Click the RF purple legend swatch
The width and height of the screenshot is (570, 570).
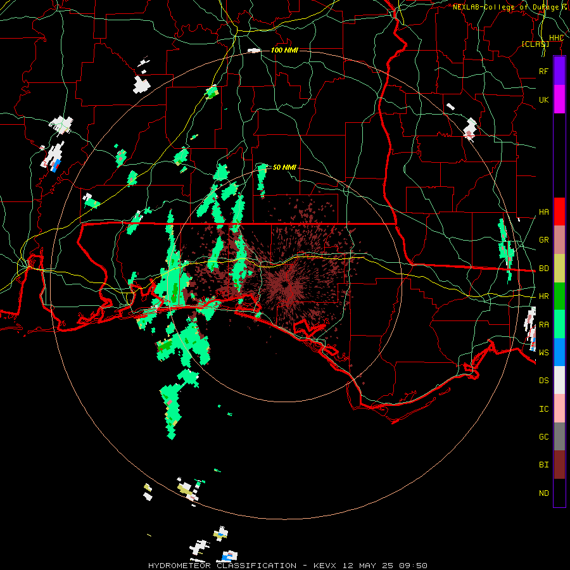tap(559, 71)
